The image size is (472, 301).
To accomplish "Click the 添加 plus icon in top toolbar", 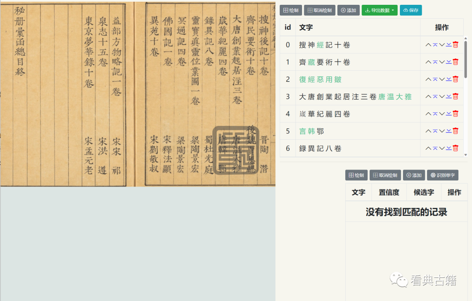I will coord(349,10).
